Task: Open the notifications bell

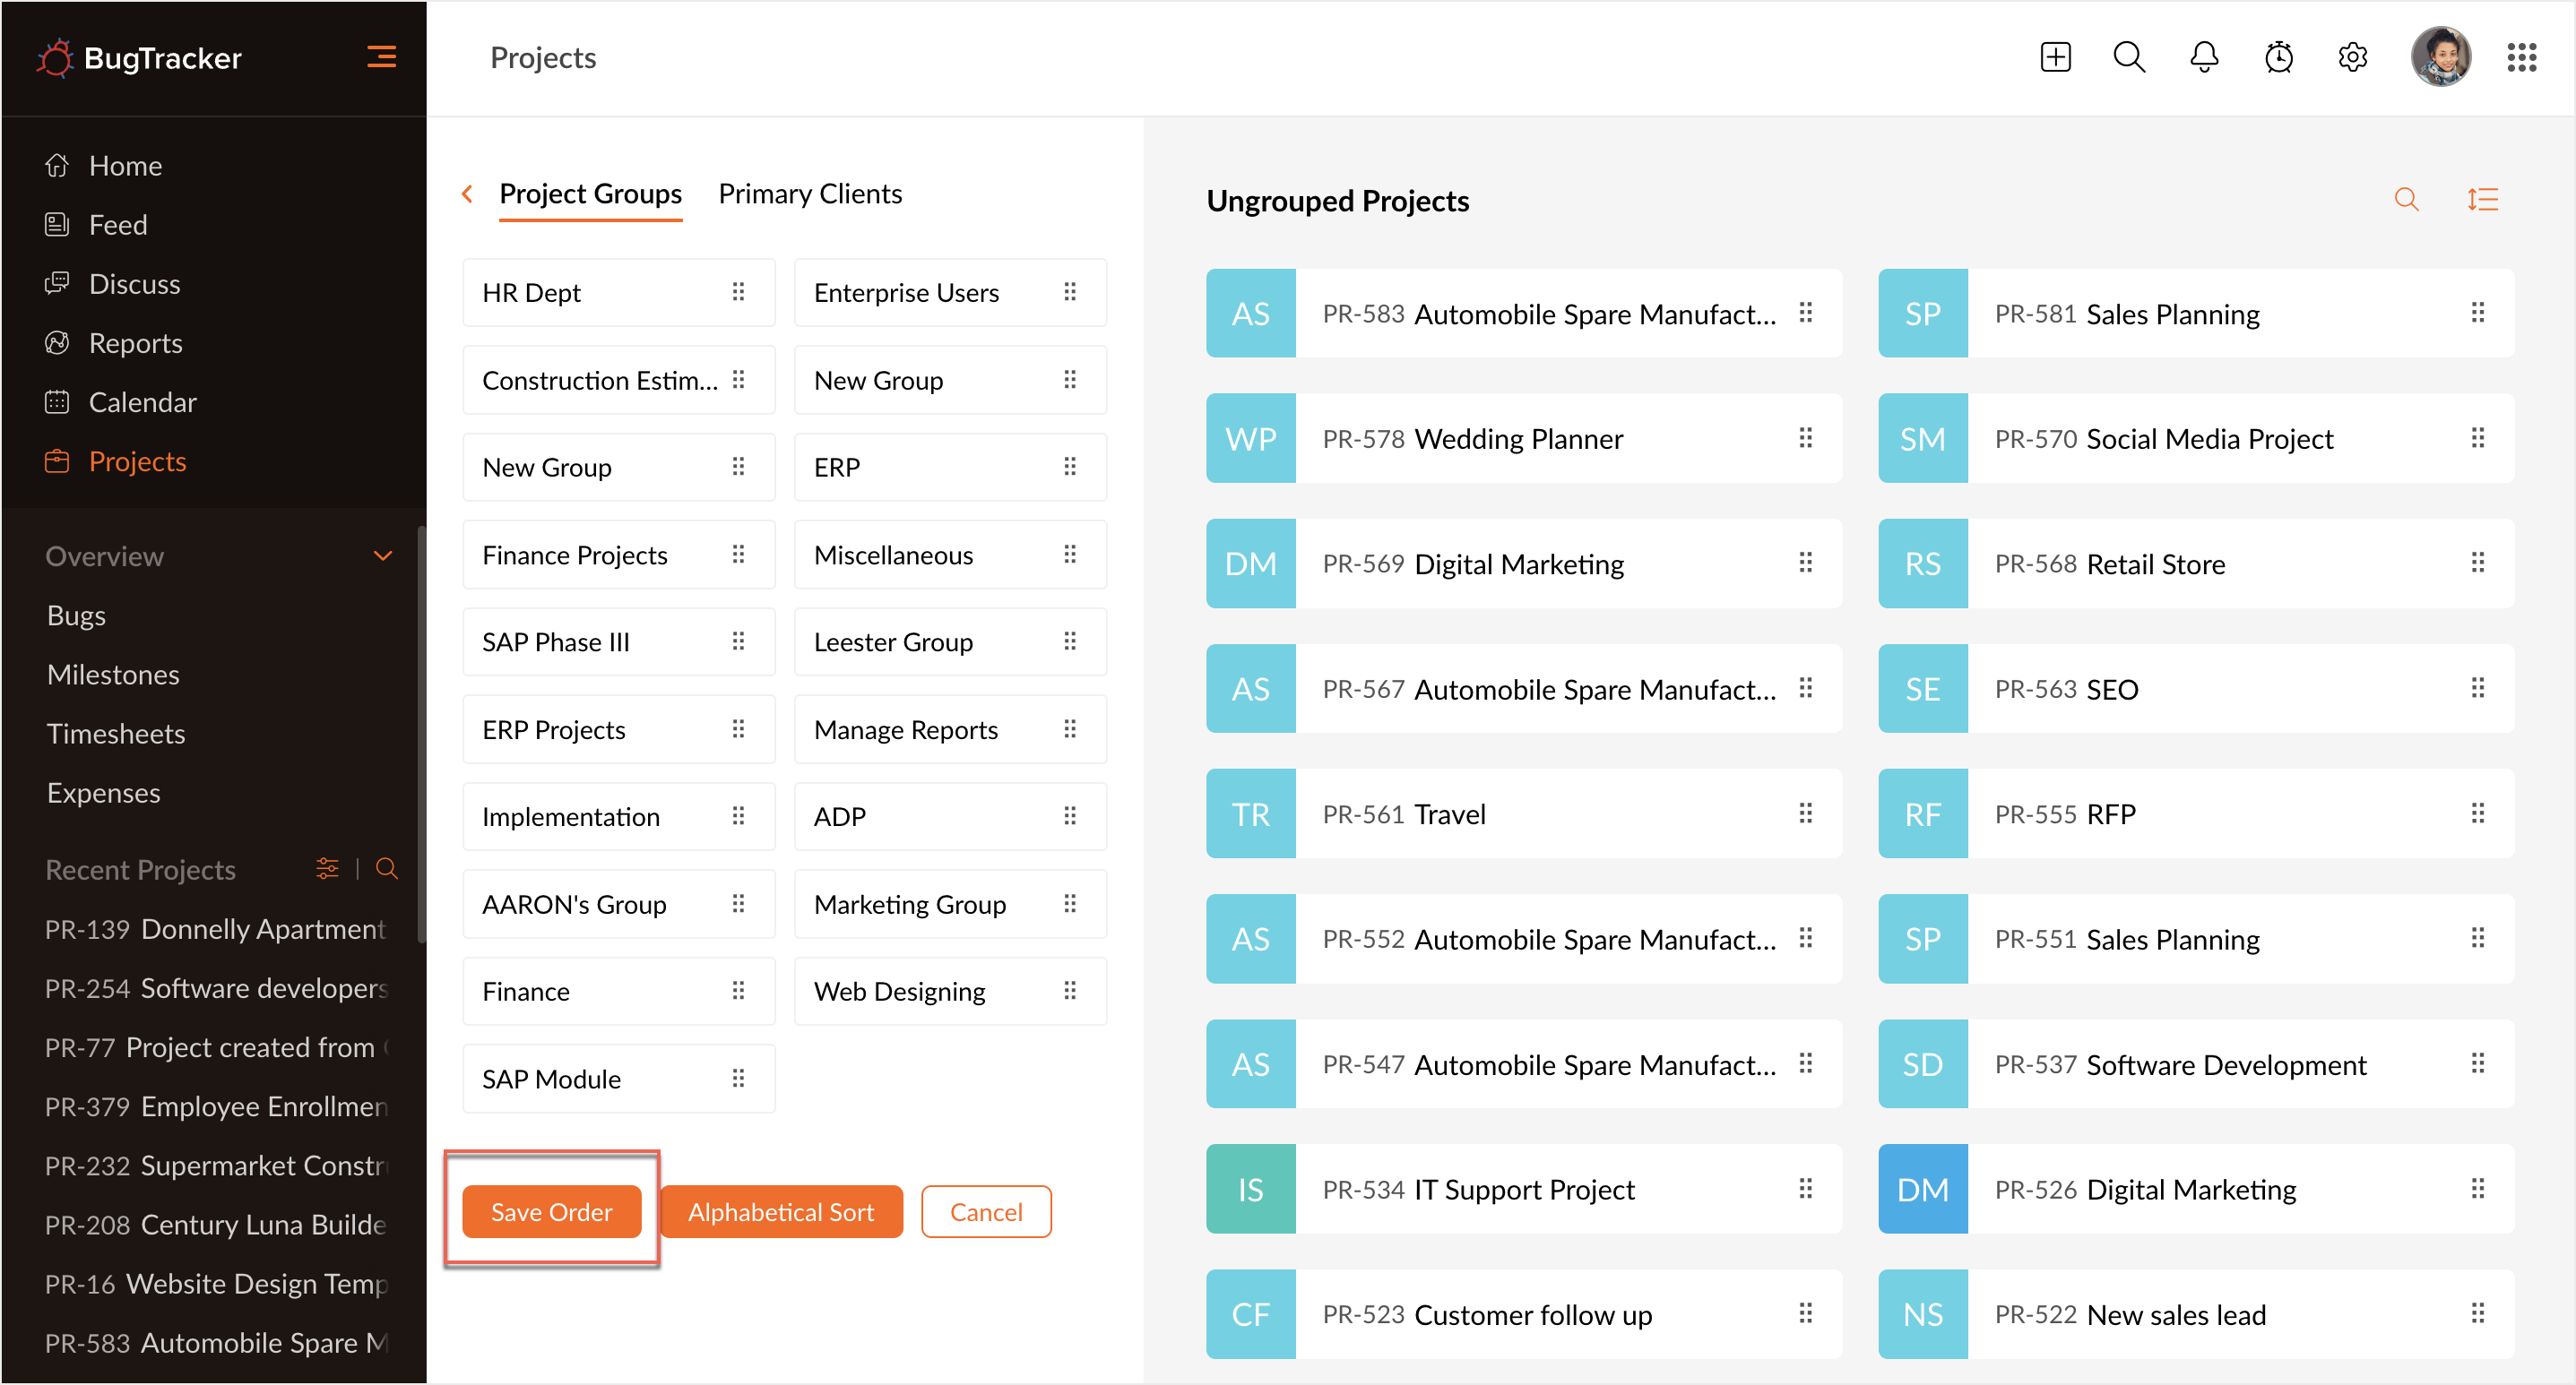Action: (x=2204, y=57)
